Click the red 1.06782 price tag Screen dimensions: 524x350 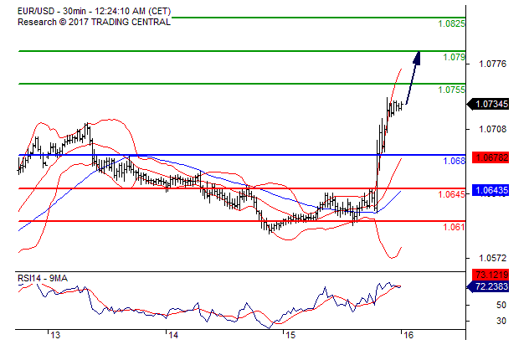coord(491,157)
